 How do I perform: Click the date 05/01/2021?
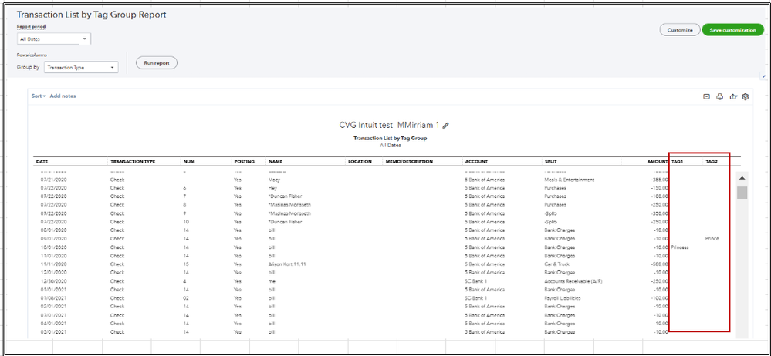(x=52, y=332)
